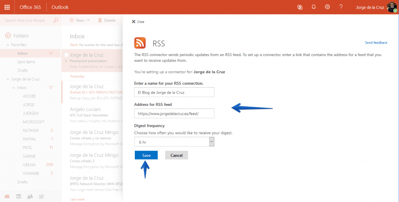Image resolution: width=399 pixels, height=202 pixels.
Task: Open the New dropdown arrow
Action: click(88, 20)
